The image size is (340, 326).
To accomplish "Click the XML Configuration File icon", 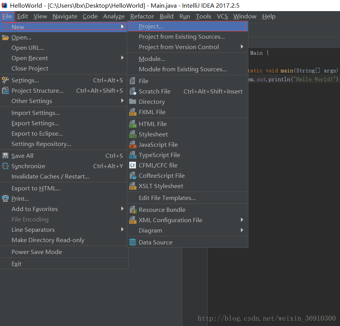I will click(x=133, y=220).
